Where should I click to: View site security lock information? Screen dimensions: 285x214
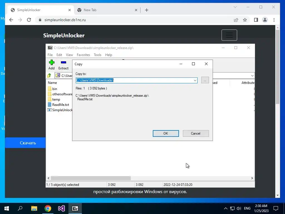point(40,20)
